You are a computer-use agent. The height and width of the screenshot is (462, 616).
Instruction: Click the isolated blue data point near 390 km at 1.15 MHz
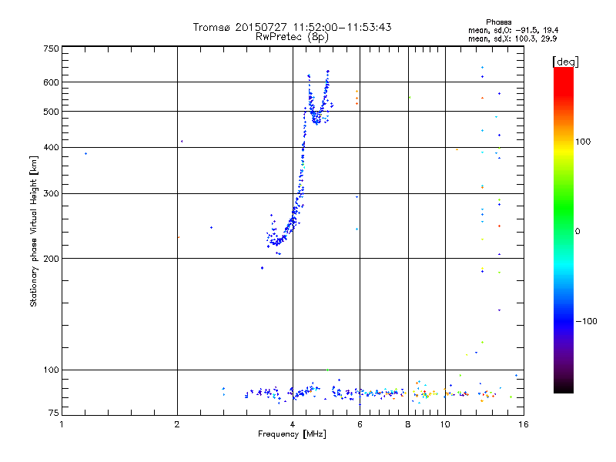click(86, 153)
